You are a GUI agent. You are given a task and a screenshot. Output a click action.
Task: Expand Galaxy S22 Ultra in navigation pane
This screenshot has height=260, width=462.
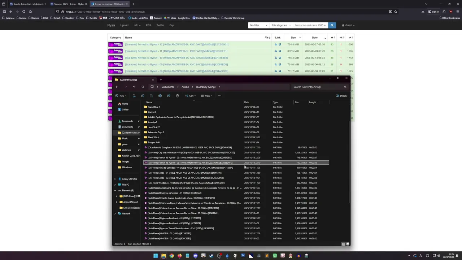pos(115,179)
